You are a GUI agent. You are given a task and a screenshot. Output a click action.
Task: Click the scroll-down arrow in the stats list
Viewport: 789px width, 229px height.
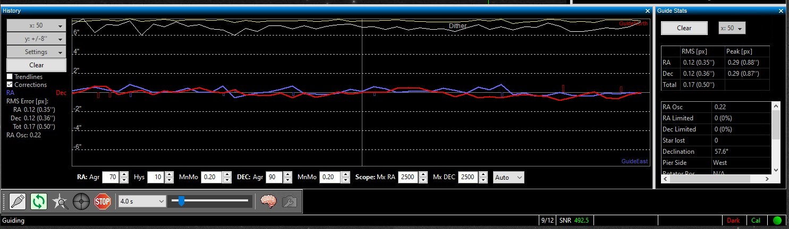click(x=775, y=170)
